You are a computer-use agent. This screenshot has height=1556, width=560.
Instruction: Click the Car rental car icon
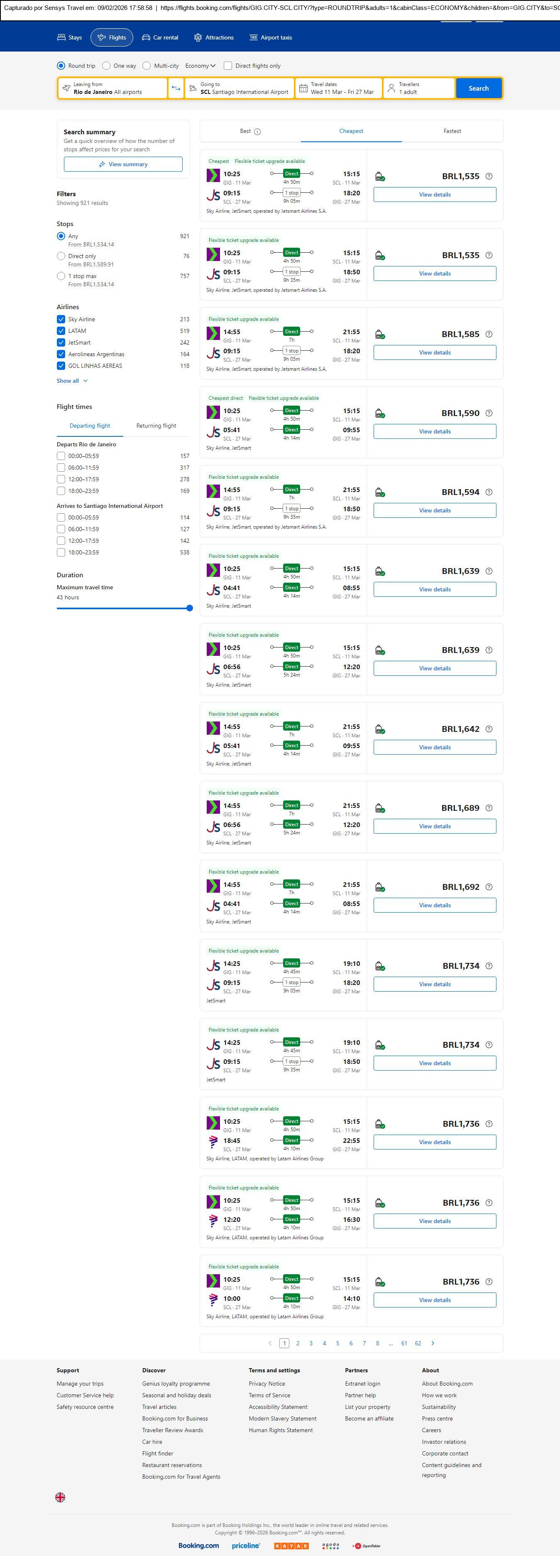click(x=146, y=37)
